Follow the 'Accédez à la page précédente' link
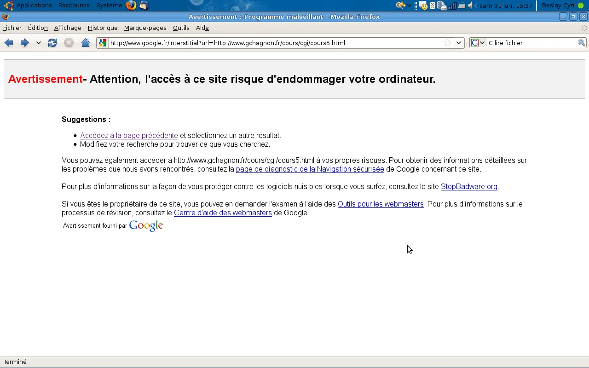 tap(129, 136)
